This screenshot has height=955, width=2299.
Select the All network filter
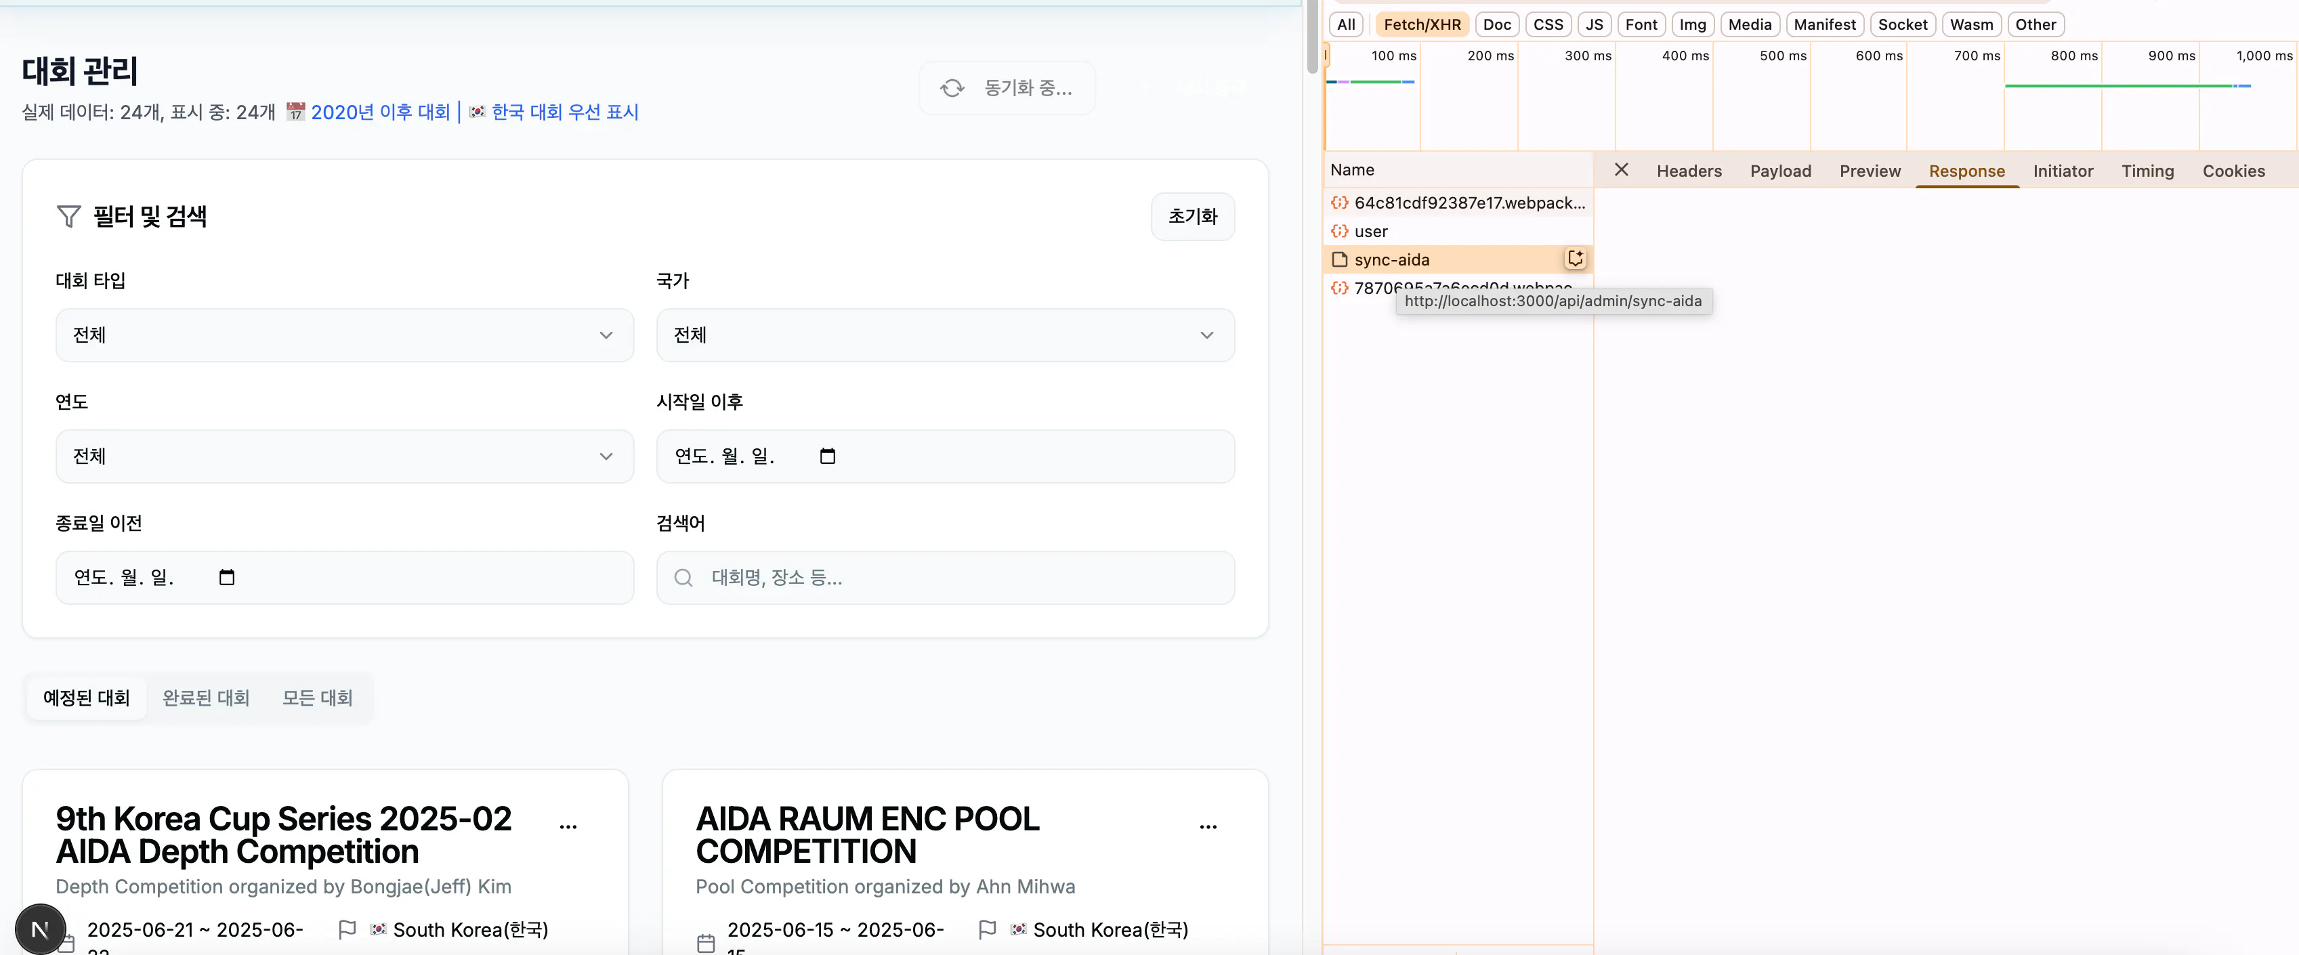pyautogui.click(x=1346, y=24)
